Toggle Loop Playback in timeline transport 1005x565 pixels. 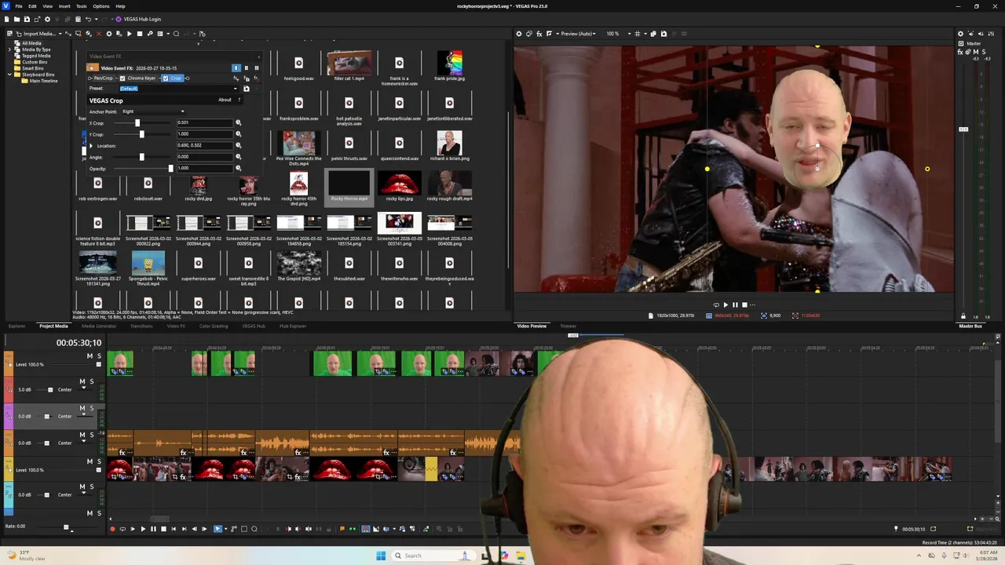[x=122, y=529]
